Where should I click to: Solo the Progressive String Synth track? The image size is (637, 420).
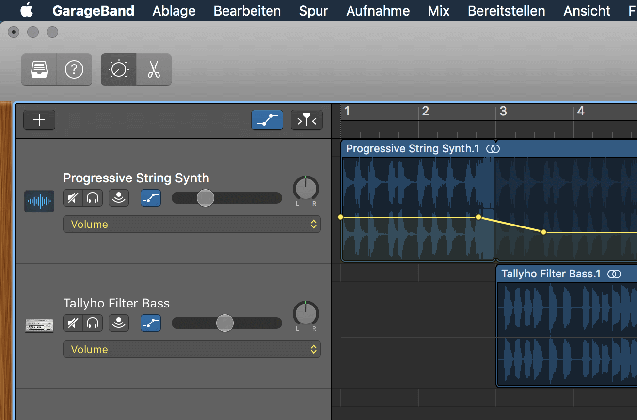[93, 198]
